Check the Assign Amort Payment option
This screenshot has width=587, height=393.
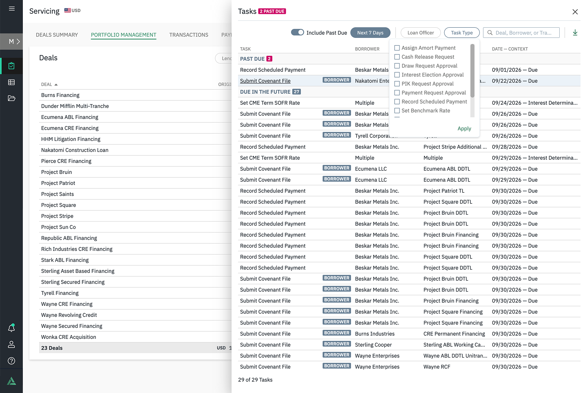[397, 48]
